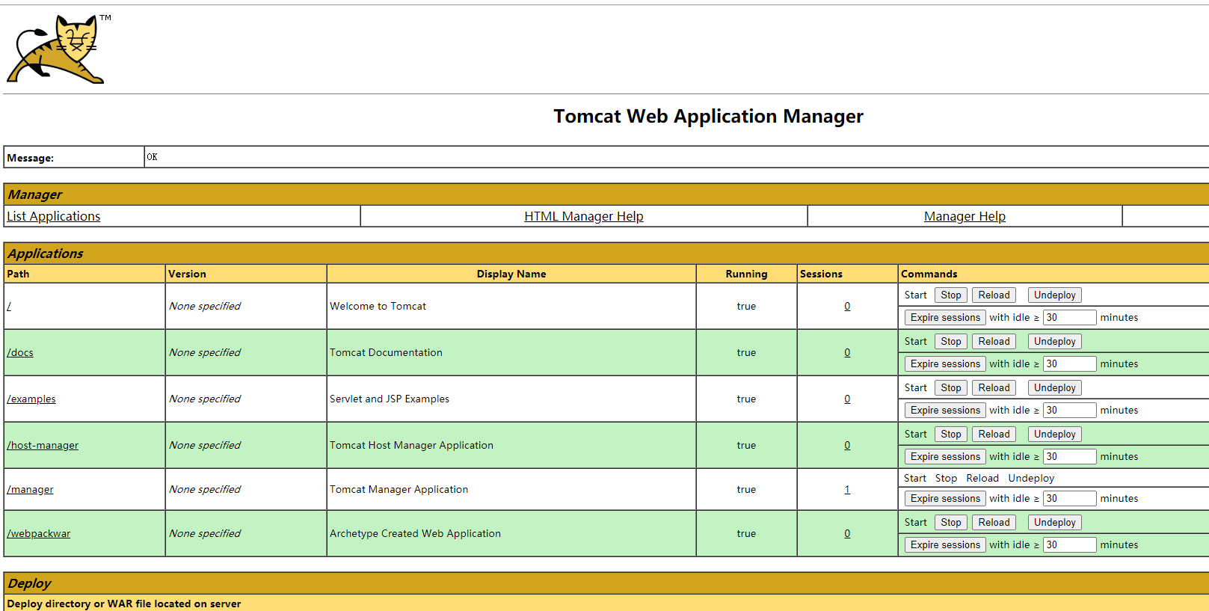Expire sessions for root / application
Screen dimensions: 1209x611
click(x=944, y=318)
